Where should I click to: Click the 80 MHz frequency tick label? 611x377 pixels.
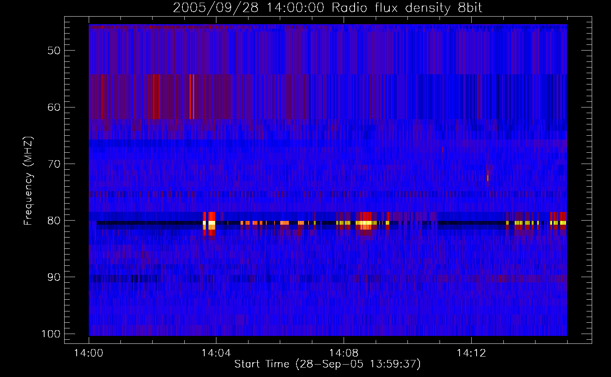(x=54, y=221)
